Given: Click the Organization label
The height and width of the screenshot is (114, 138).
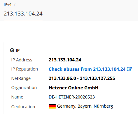Looking at the screenshot, I should click(24, 88).
